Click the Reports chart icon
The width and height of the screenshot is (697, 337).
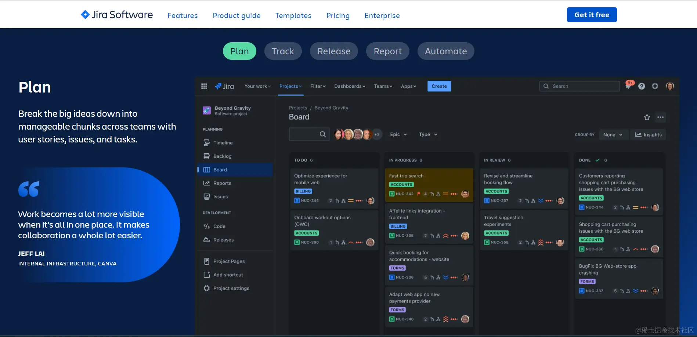point(207,183)
